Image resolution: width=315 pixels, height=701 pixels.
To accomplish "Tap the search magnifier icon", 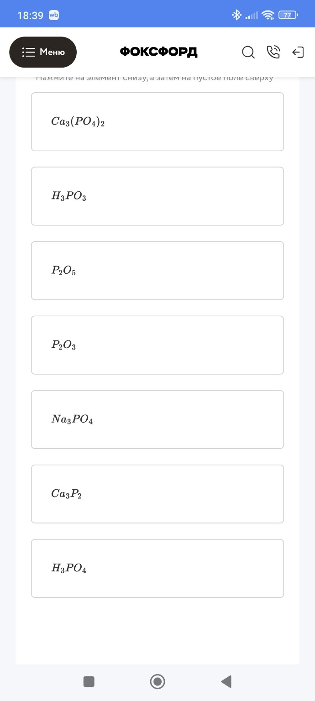I will click(248, 52).
